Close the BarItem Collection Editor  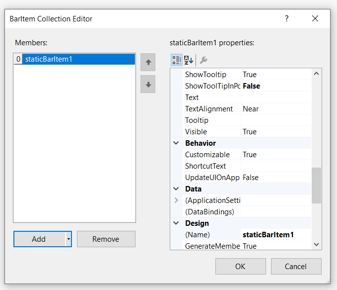(315, 18)
